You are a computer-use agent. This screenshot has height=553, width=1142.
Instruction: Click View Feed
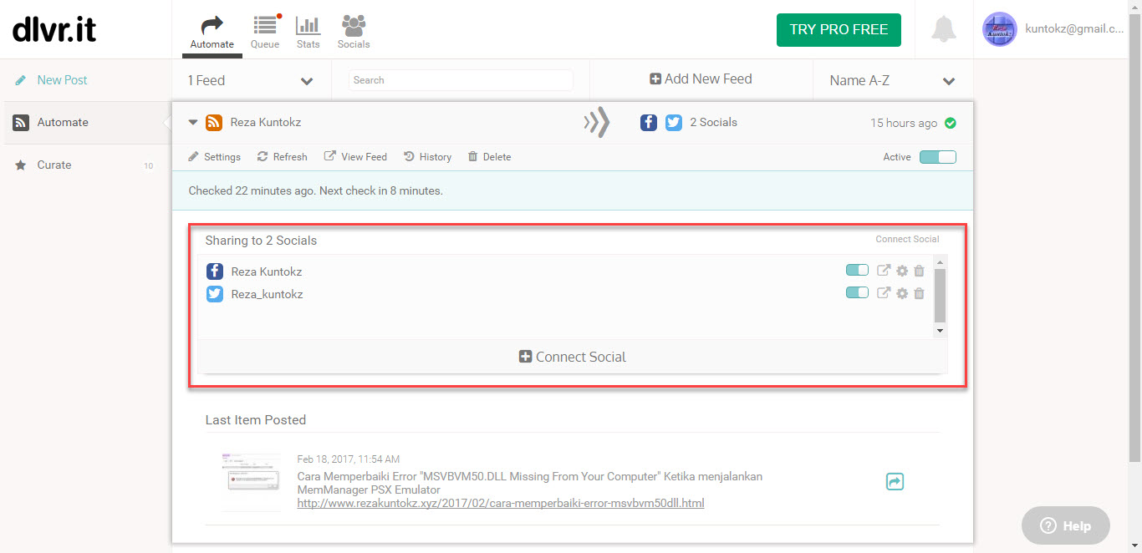click(x=355, y=157)
